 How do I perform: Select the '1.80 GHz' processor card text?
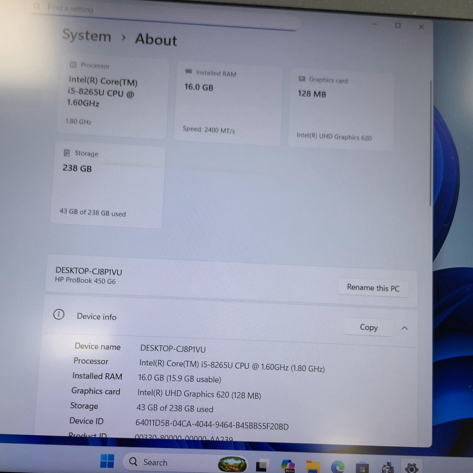coord(79,121)
